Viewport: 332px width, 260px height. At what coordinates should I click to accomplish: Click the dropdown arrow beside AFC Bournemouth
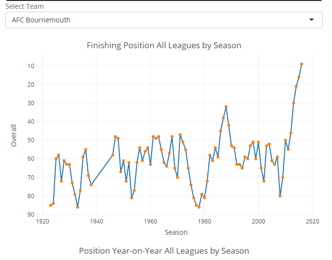pos(312,20)
